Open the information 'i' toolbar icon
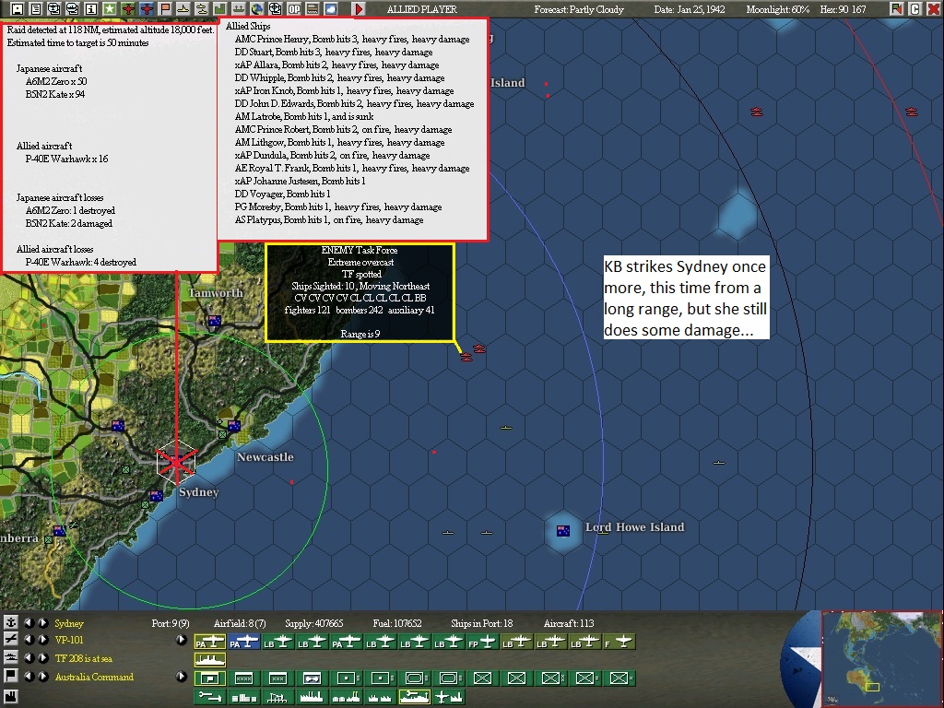944x708 pixels. click(91, 8)
